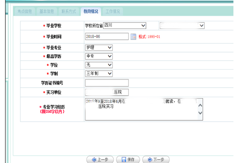Click the 毕业时间 date input field
The width and height of the screenshot is (244, 163).
107,37
